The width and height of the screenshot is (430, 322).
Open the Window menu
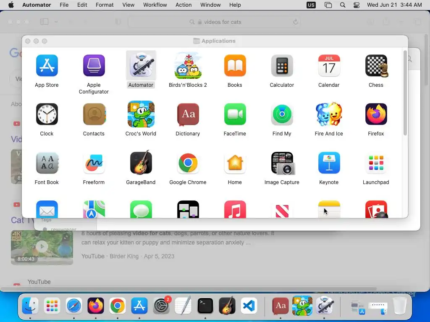tap(210, 5)
